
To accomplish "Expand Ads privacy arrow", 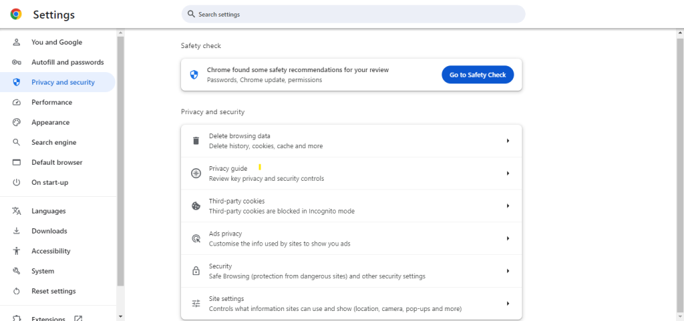I will (508, 238).
